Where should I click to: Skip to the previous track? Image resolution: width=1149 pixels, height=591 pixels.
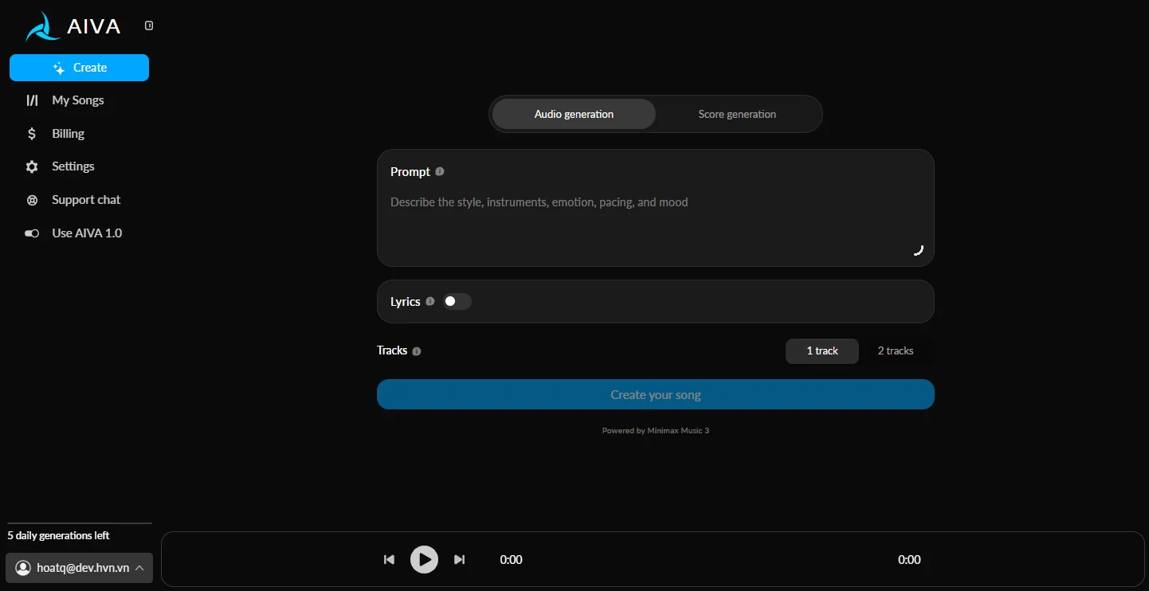click(x=389, y=559)
